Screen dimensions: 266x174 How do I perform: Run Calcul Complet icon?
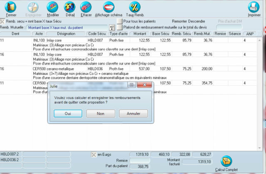[x=227, y=162]
